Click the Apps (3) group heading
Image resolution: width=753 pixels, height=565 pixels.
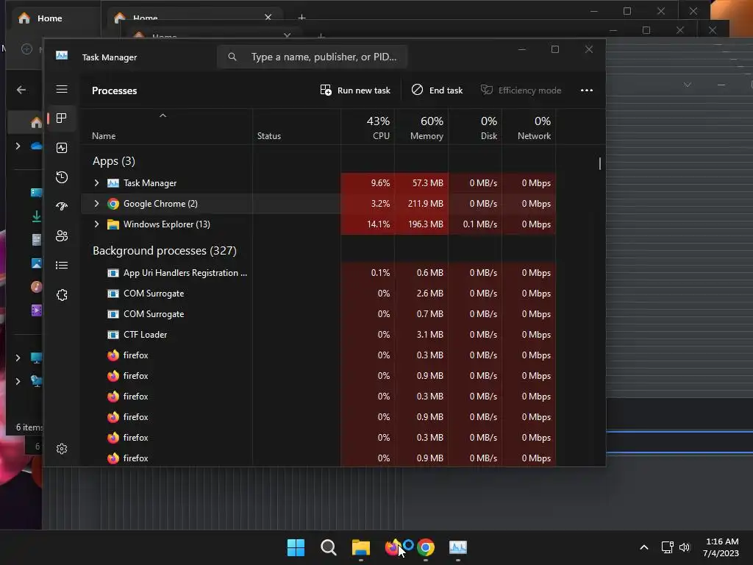[114, 161]
